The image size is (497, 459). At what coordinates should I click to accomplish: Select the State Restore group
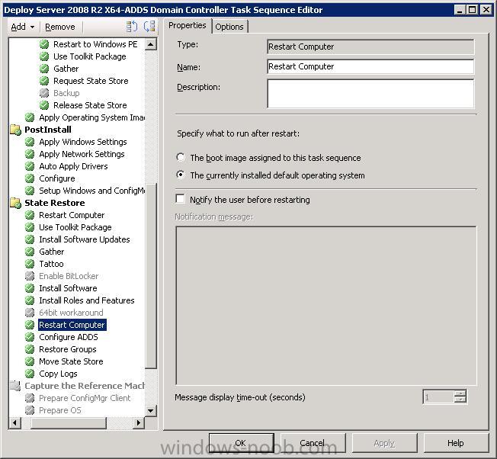pos(55,203)
